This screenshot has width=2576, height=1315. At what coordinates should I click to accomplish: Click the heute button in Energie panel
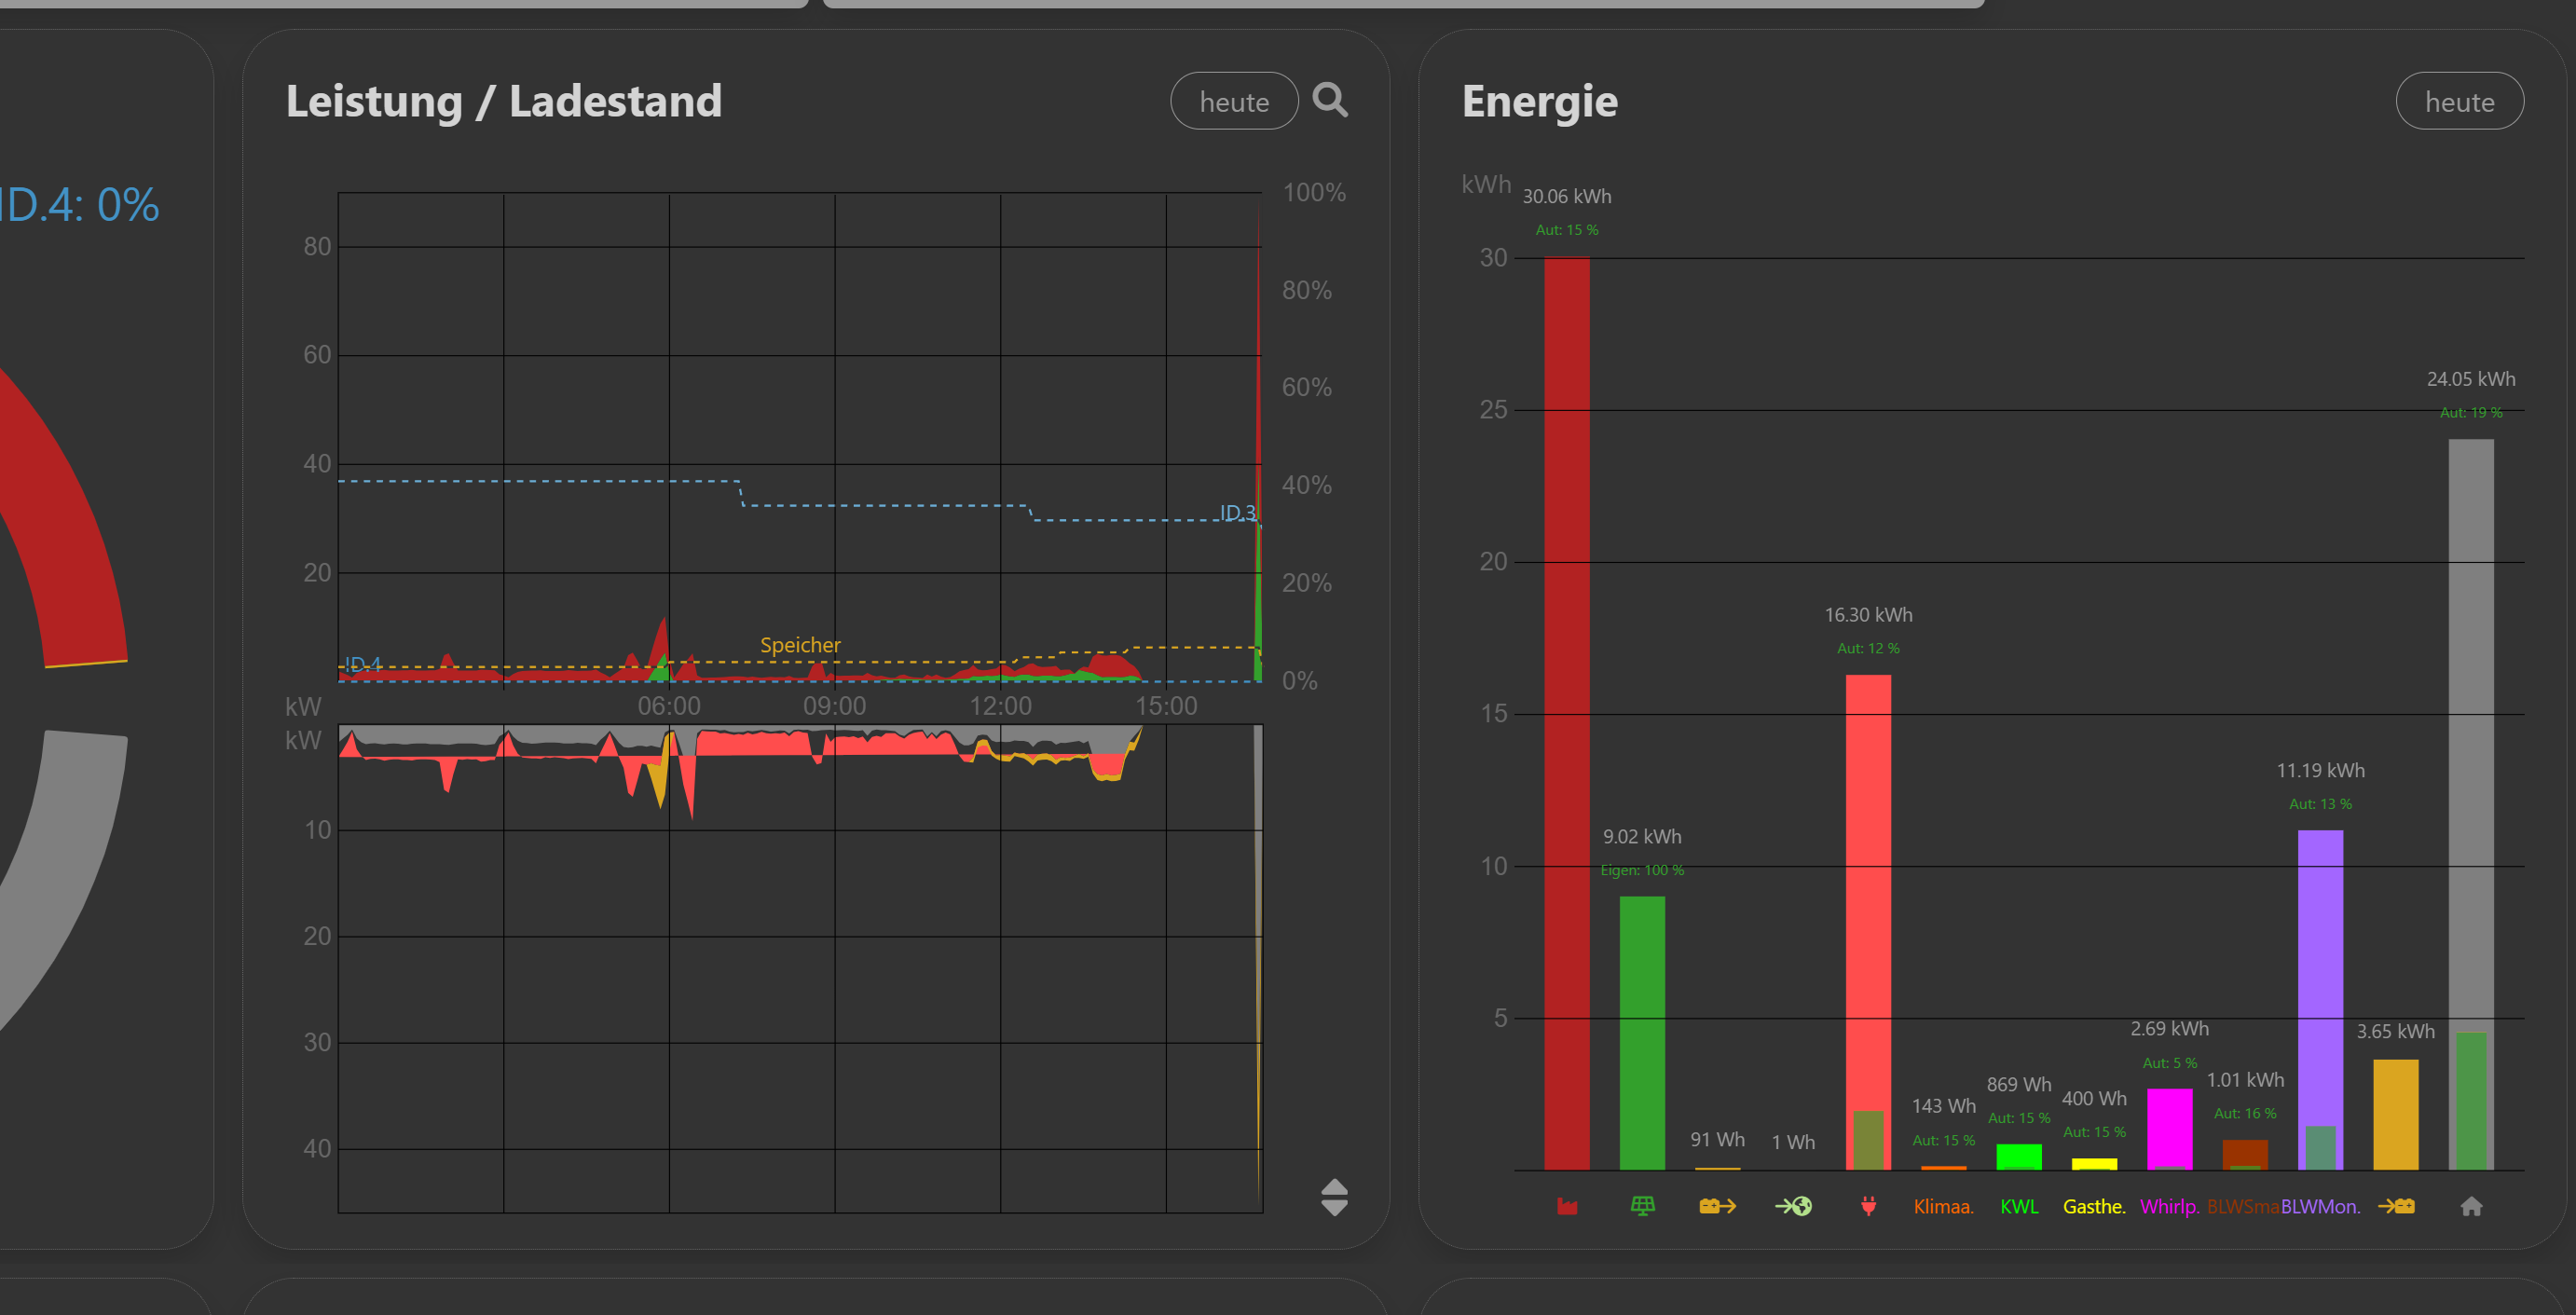[x=2459, y=101]
